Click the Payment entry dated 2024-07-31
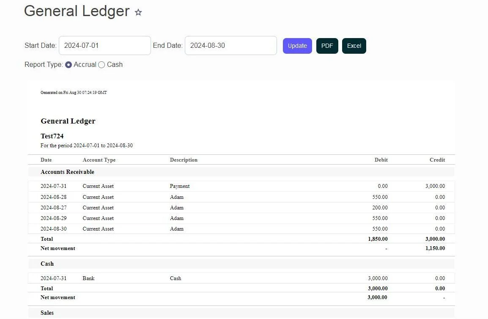Image resolution: width=488 pixels, height=319 pixels. click(180, 186)
